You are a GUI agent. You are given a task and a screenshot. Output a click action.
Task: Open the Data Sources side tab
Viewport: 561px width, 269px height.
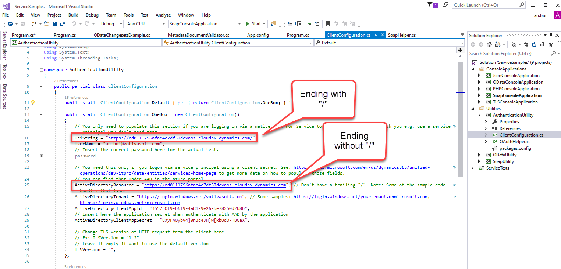coord(5,97)
